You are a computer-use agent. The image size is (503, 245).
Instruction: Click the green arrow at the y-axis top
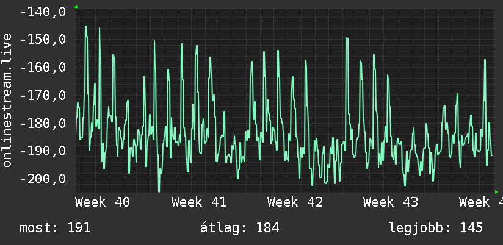coord(76,7)
